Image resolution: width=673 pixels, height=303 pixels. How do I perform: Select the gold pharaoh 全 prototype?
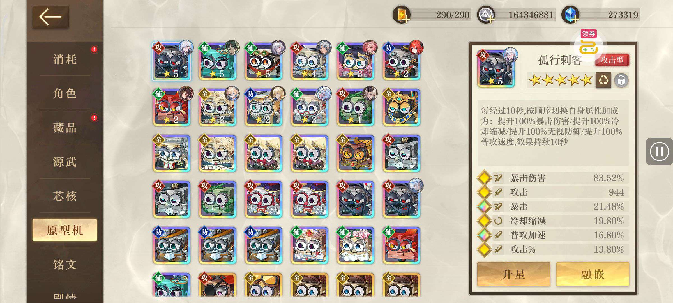[402, 107]
